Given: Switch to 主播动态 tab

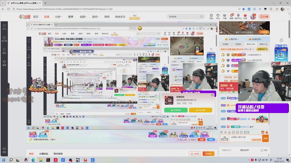Looking at the screenshot, I should click(x=44, y=154).
